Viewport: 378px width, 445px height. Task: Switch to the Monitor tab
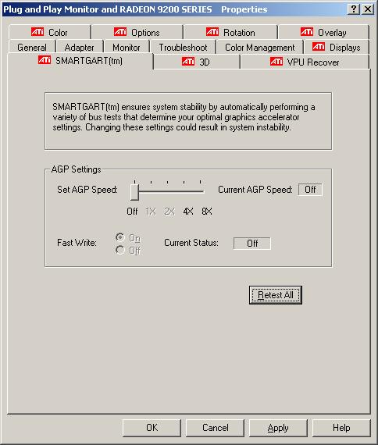(x=127, y=47)
